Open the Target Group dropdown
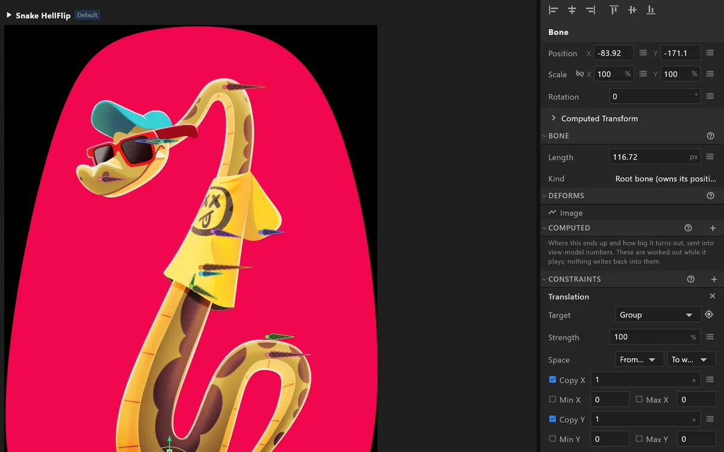This screenshot has width=724, height=452. tap(658, 315)
